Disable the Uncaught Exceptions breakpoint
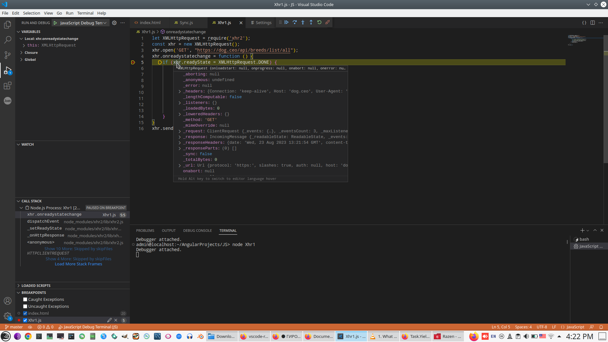 [x=25, y=306]
